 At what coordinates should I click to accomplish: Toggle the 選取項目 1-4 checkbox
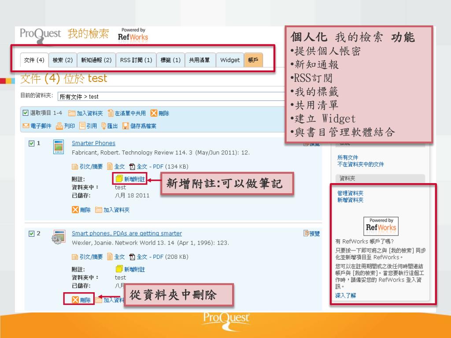click(26, 113)
